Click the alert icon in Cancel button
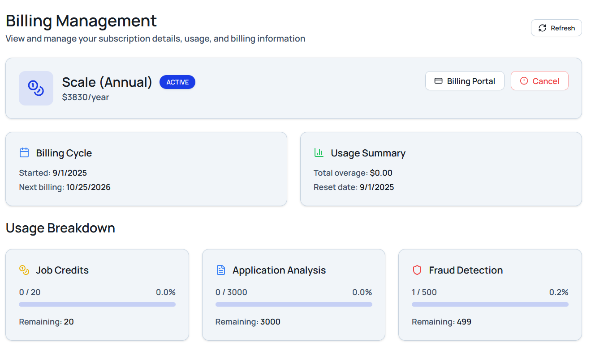Image resolution: width=591 pixels, height=350 pixels. [x=524, y=81]
